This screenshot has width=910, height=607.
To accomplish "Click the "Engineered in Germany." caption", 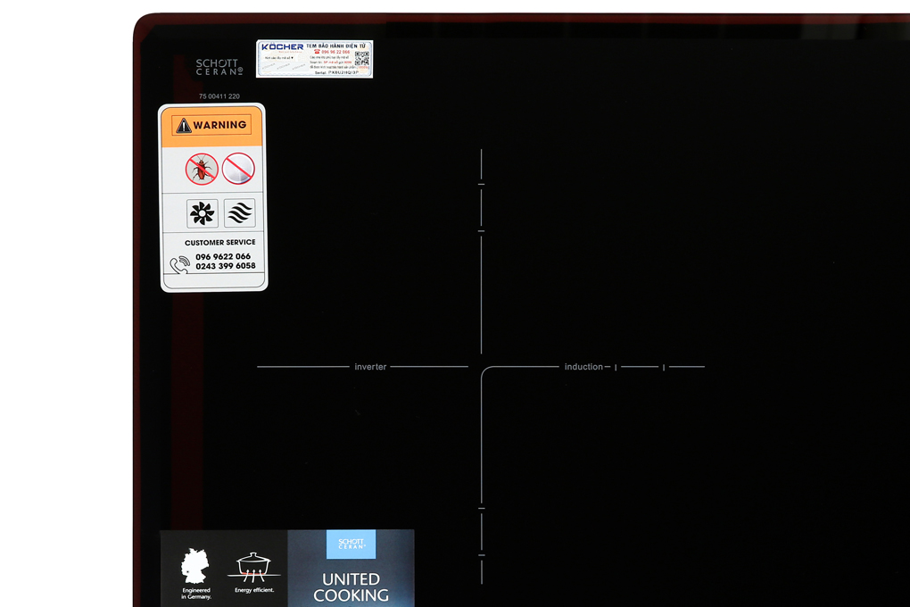I will 196,593.
